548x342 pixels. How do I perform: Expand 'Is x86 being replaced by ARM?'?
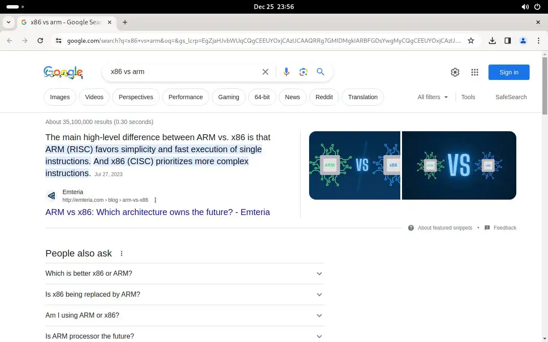coord(185,295)
